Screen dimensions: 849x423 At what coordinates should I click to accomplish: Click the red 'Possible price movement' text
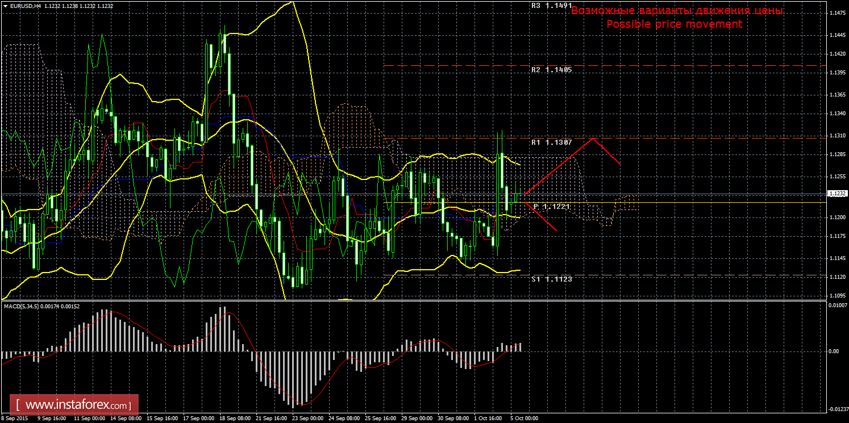click(x=674, y=24)
